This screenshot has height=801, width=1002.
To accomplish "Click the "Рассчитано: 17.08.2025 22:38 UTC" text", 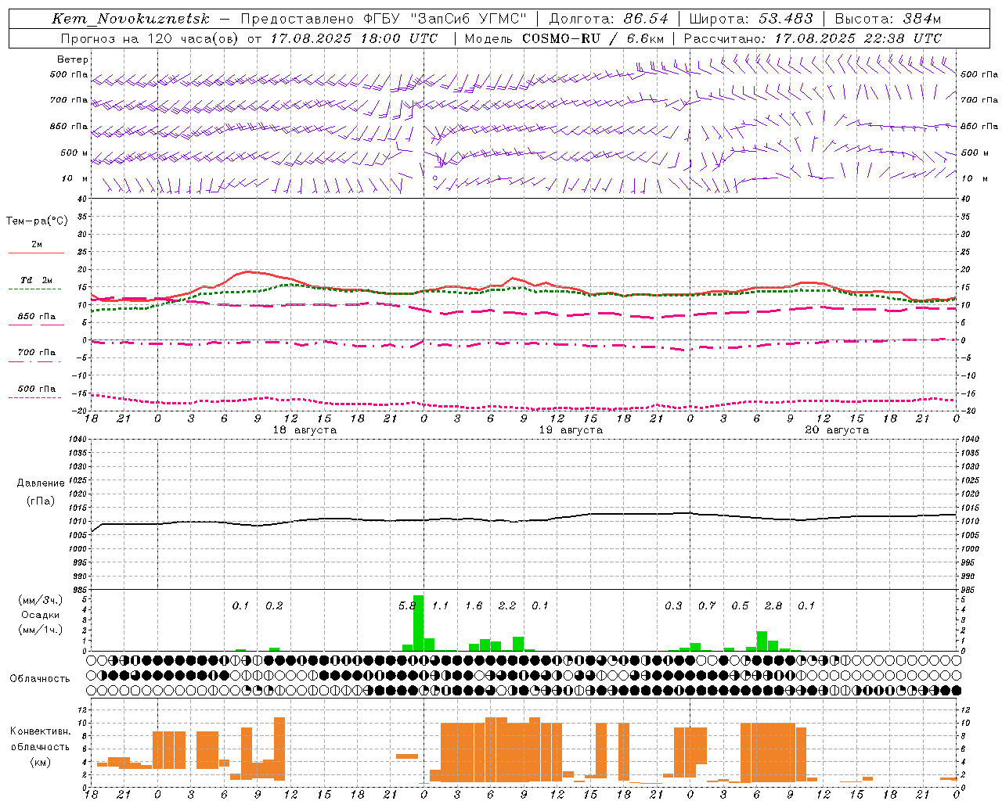I will pyautogui.click(x=813, y=38).
